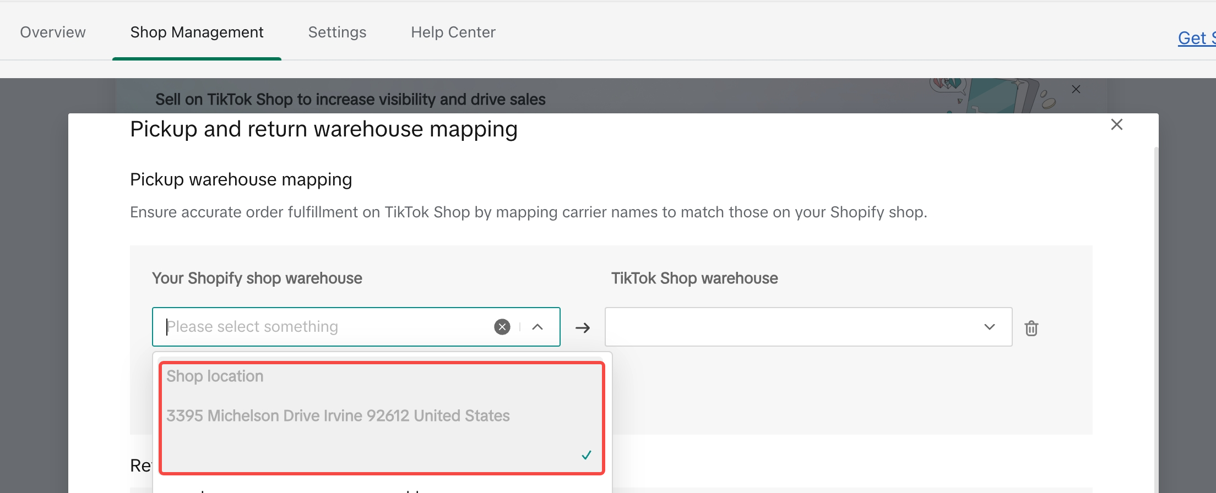This screenshot has width=1216, height=493.
Task: Open the Settings tab
Action: click(x=337, y=32)
